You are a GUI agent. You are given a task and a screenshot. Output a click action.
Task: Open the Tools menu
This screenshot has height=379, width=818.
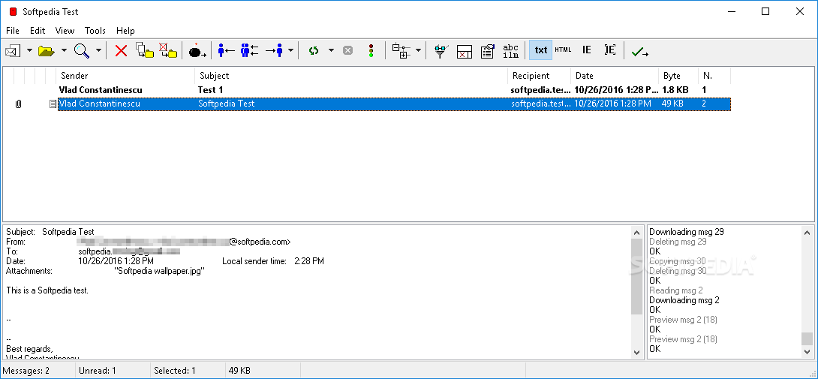click(x=95, y=31)
